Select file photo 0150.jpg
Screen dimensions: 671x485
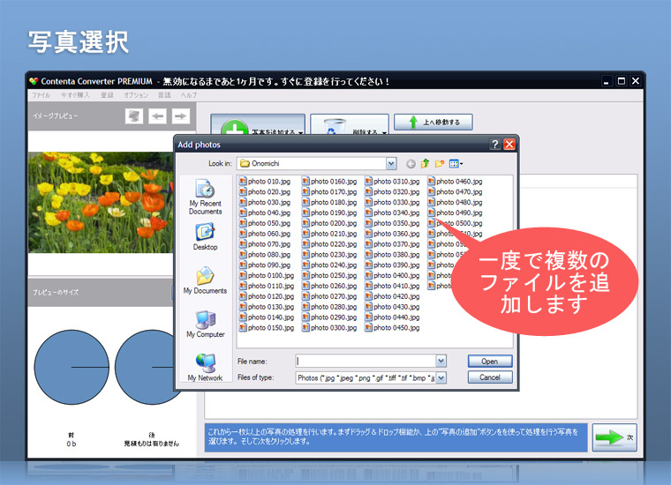coord(267,328)
